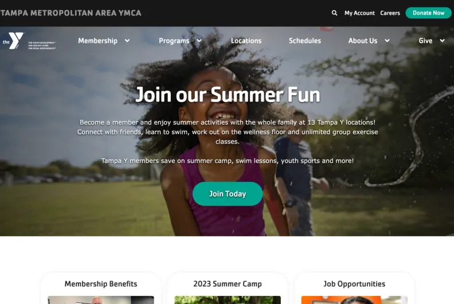Expand the Programs dropdown chevron

tap(199, 41)
